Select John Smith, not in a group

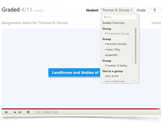(112, 76)
